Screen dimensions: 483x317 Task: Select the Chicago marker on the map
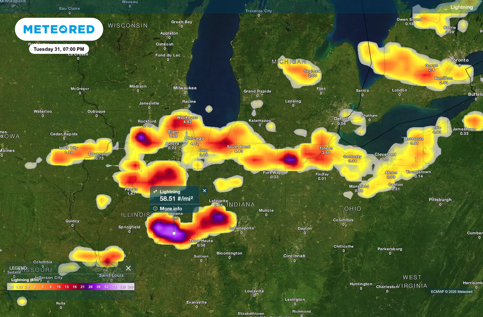point(194,138)
